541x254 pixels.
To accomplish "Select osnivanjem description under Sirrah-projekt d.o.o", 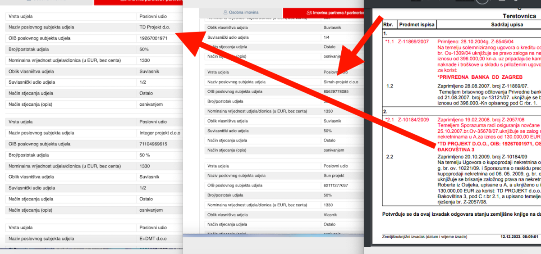I will 334,150.
